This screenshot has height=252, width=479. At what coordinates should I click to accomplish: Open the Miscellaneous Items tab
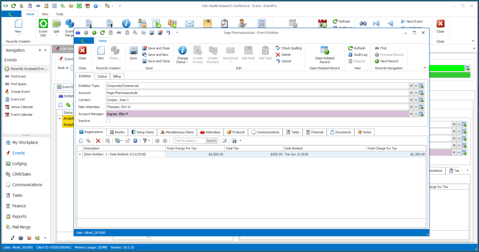tap(177, 132)
